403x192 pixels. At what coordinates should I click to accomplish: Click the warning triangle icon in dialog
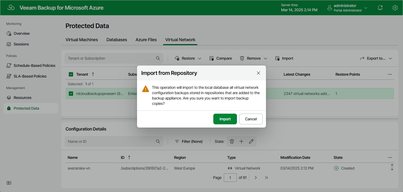click(146, 89)
